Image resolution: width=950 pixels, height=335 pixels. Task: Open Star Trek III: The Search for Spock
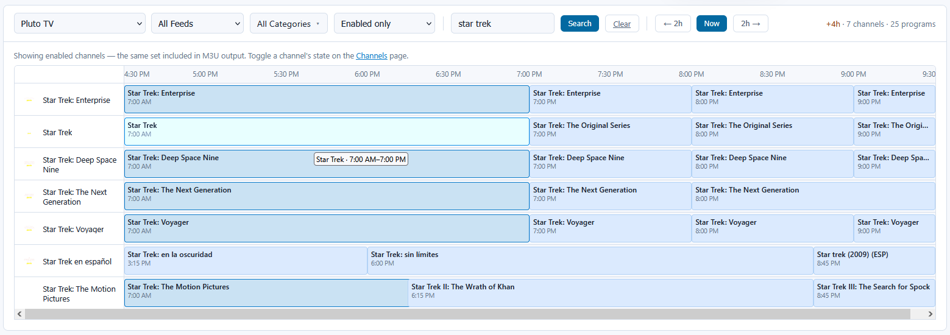874,293
